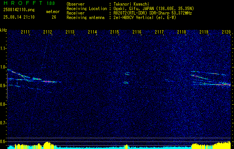Click the date stamp 25.08.14 21:10
Screen dimensions: 234x149
pyautogui.click(x=19, y=17)
